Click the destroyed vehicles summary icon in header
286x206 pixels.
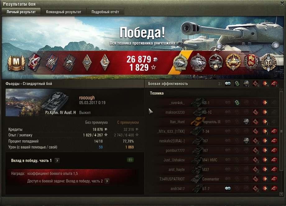pos(274,84)
